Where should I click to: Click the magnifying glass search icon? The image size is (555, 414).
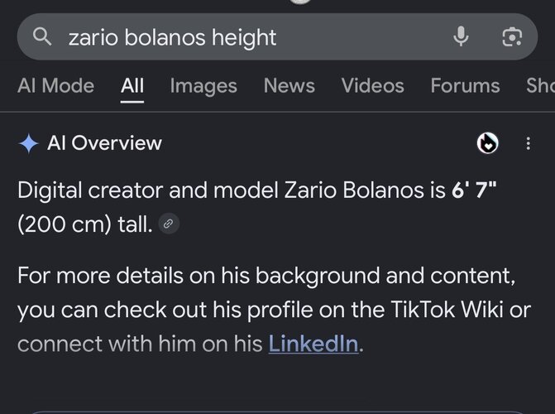pyautogui.click(x=42, y=36)
